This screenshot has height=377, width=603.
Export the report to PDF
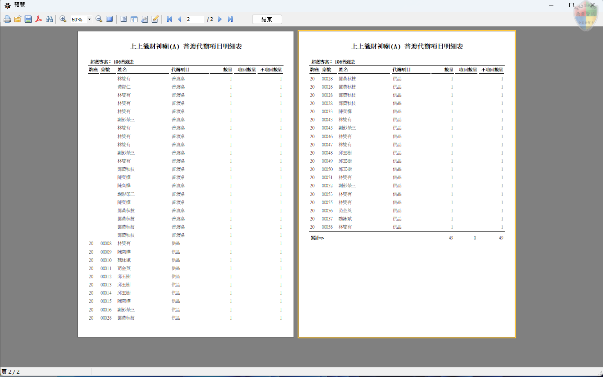coord(39,20)
